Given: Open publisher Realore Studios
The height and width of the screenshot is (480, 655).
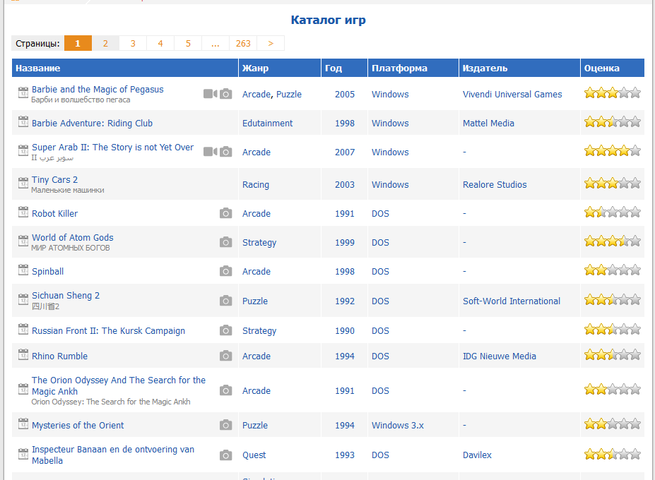Looking at the screenshot, I should [495, 184].
